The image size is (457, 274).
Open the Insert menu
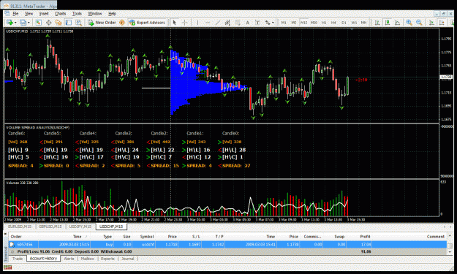44,13
